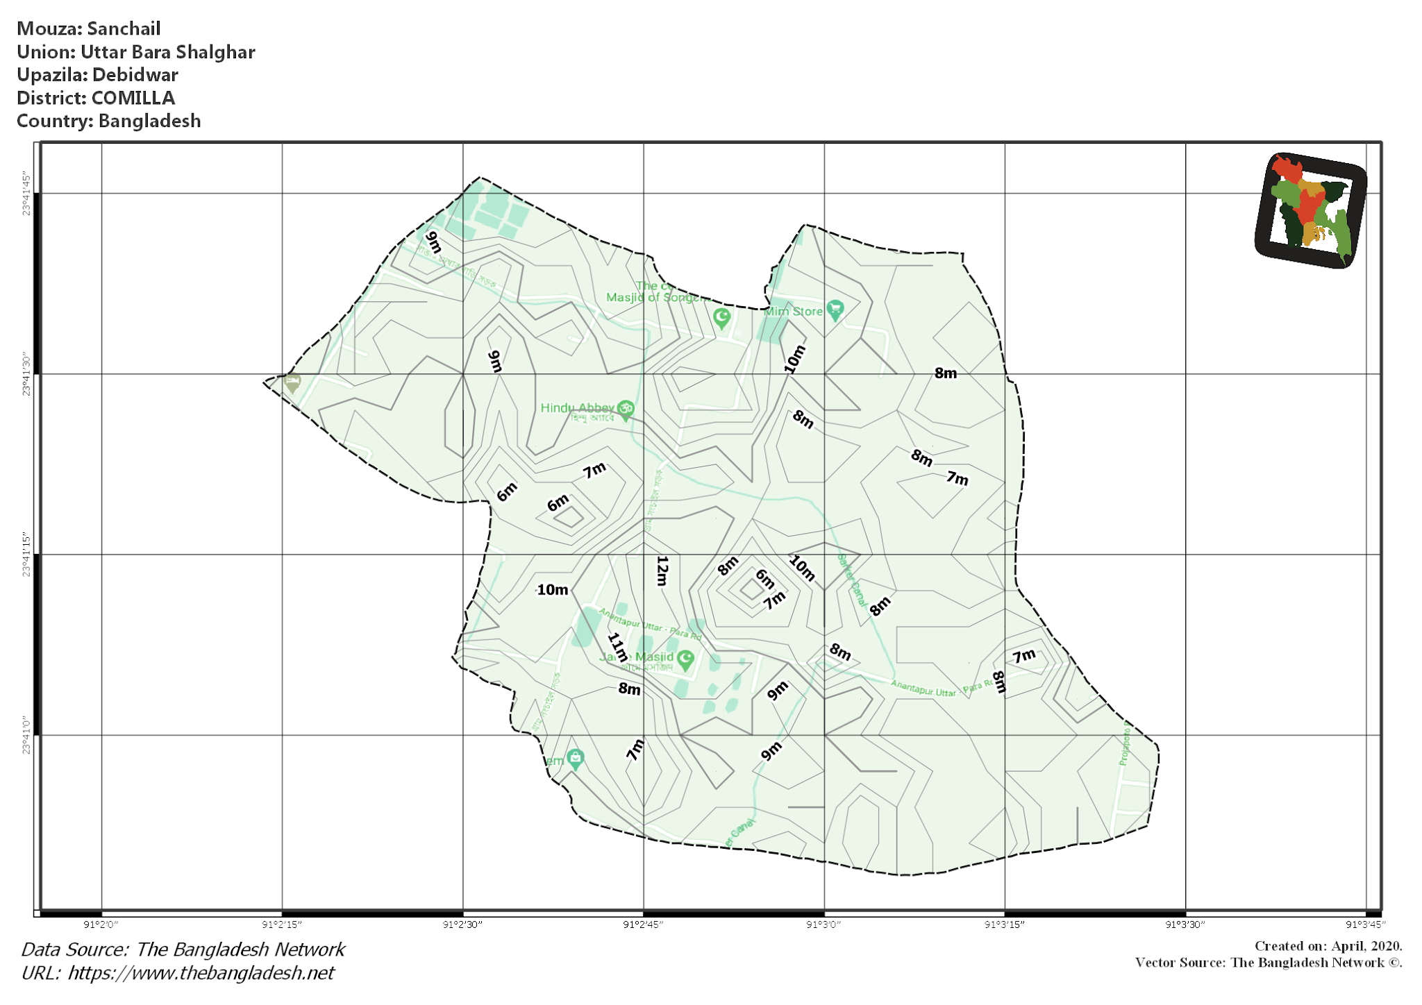Click the Data Source: The Bangladesh Network text
Screen dimensions: 1422x1005
click(183, 949)
